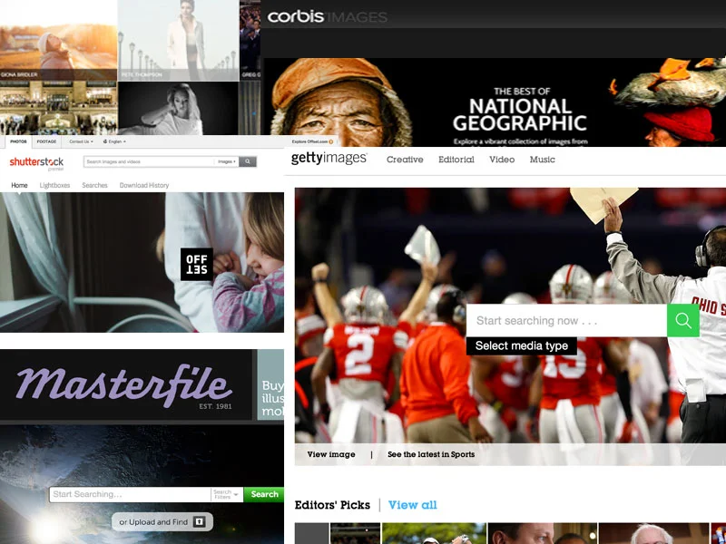
Task: Click the green Search button on Masterfile
Action: point(264,494)
